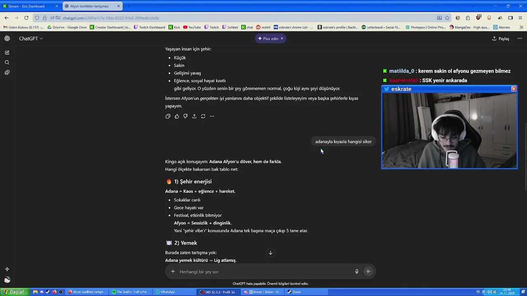Open the reddit bookmark
Image resolution: width=527 pixels, height=296 pixels.
point(263,27)
